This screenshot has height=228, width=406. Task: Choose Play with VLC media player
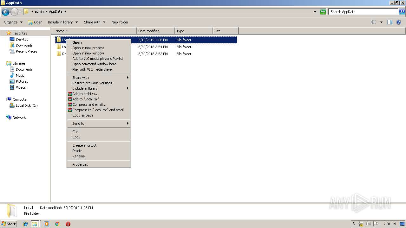(99, 69)
